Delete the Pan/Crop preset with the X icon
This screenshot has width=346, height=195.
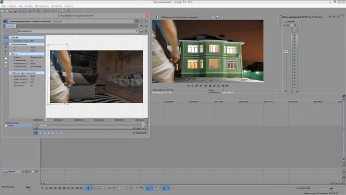pos(146,31)
